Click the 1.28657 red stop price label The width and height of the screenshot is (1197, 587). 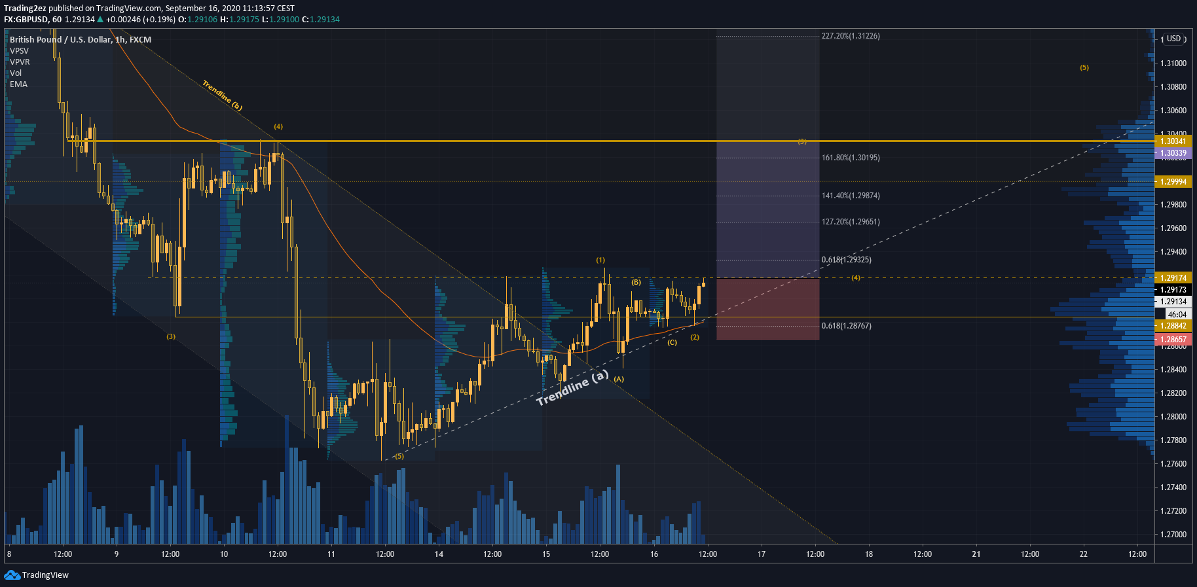[x=1173, y=340]
